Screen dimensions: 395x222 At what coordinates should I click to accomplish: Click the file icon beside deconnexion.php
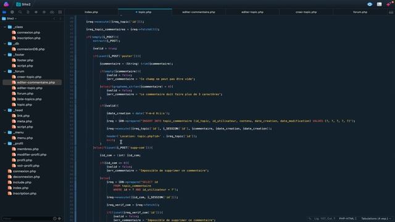pyautogui.click(x=10, y=177)
